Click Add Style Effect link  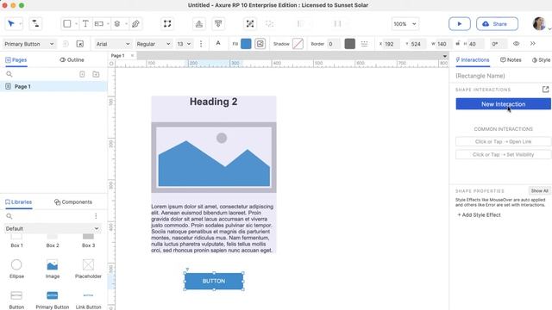pos(479,214)
